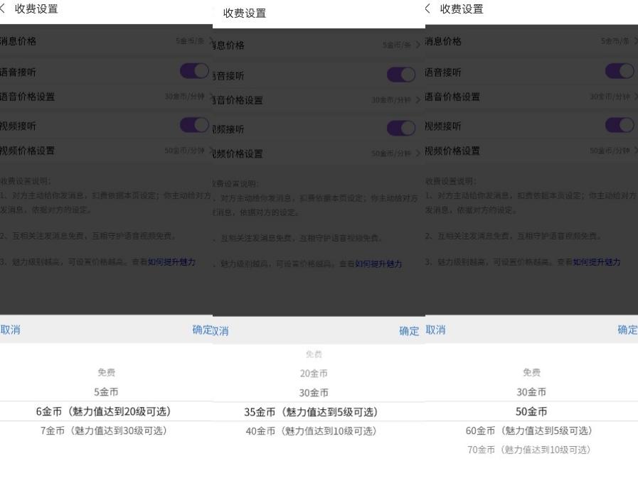Choose the 7金币 (魅力值达到30级可选) option
The image size is (638, 478).
103,430
